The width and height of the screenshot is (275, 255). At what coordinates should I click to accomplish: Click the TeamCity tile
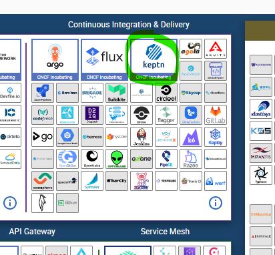pos(117,181)
